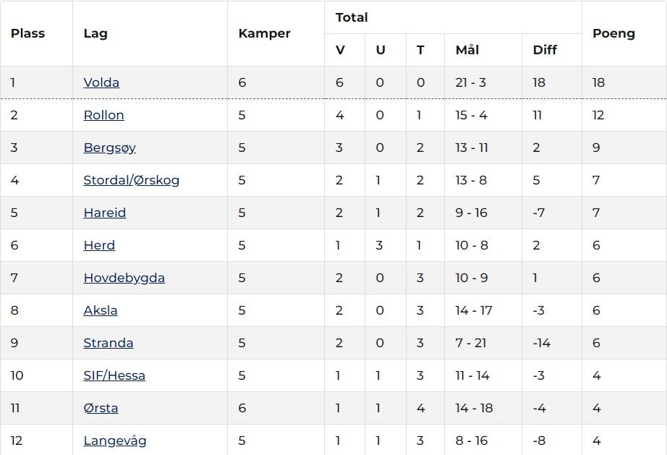Open the Herd team link
The height and width of the screenshot is (455, 667).
[x=99, y=245]
